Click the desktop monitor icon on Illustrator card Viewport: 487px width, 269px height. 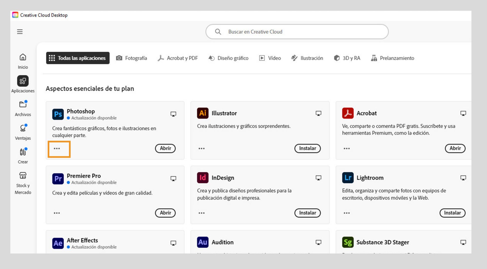point(318,113)
